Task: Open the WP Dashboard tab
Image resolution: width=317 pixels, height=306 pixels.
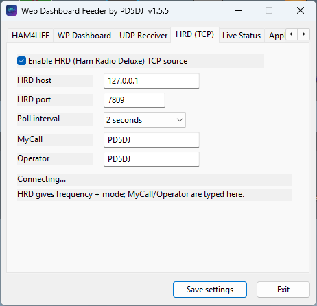Action: (x=84, y=36)
